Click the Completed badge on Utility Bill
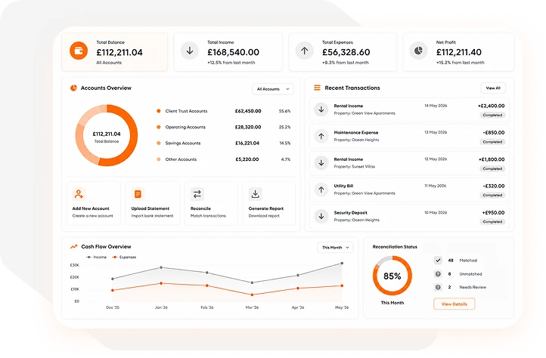The width and height of the screenshot is (546, 358). (492, 195)
